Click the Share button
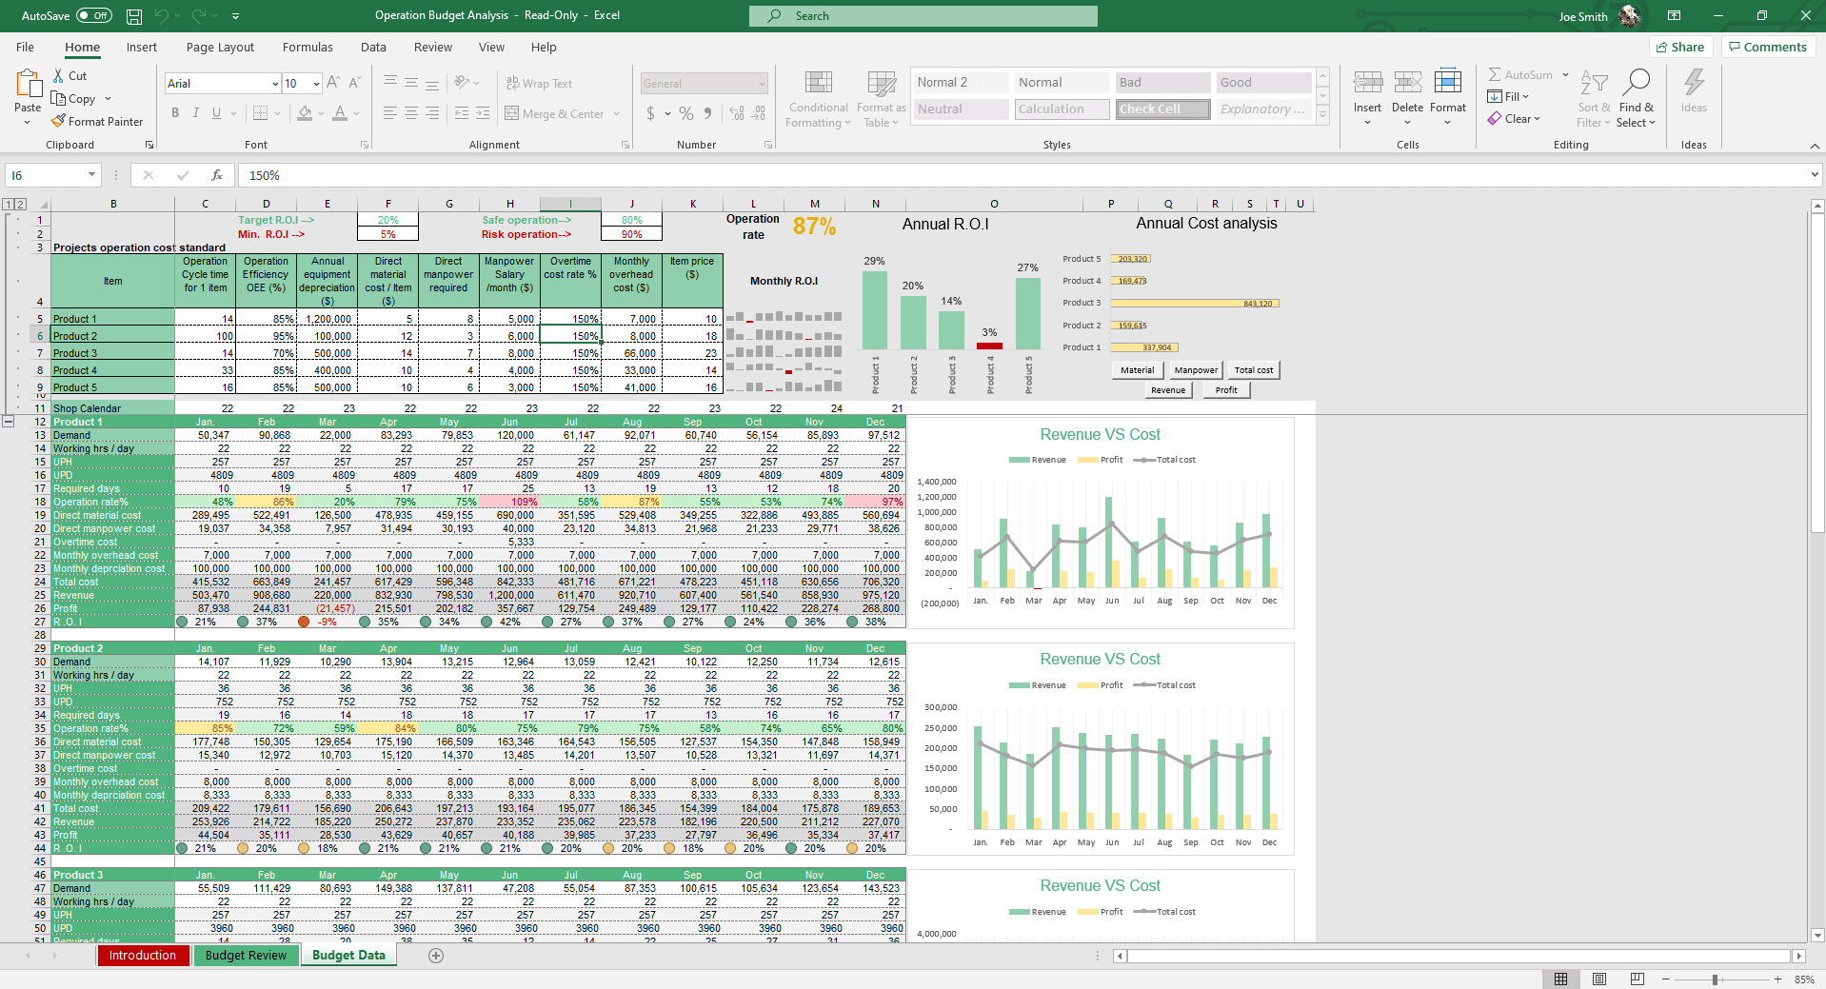The height and width of the screenshot is (989, 1826). click(x=1680, y=47)
